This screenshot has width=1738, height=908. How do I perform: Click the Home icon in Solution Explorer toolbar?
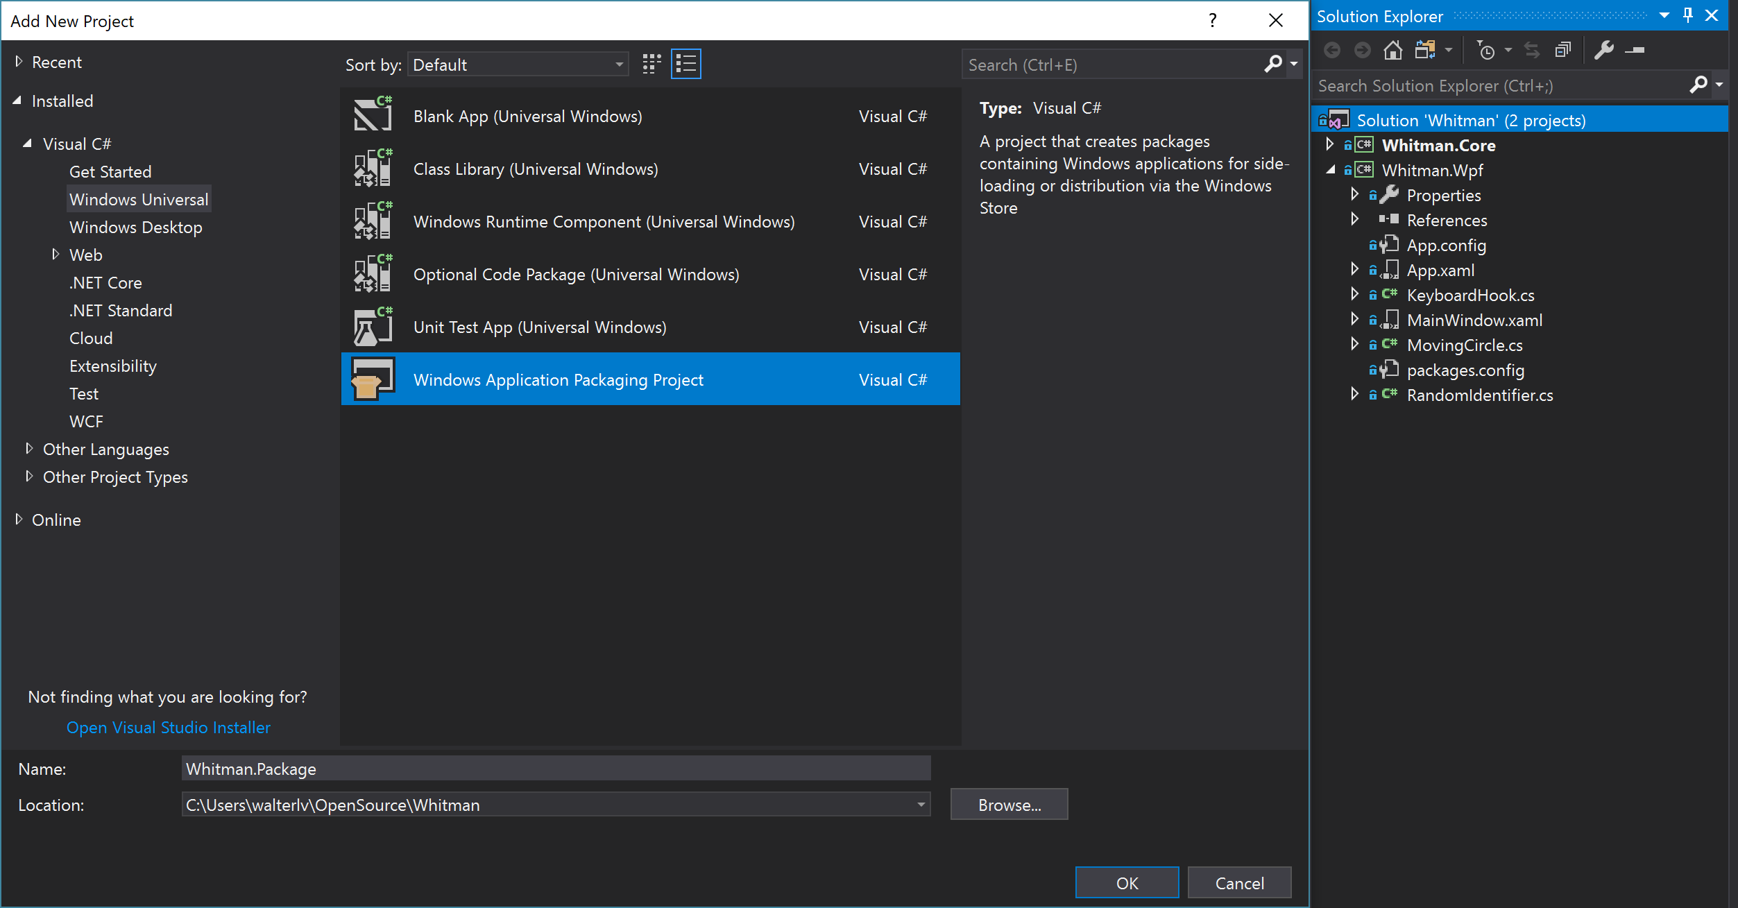pyautogui.click(x=1392, y=50)
